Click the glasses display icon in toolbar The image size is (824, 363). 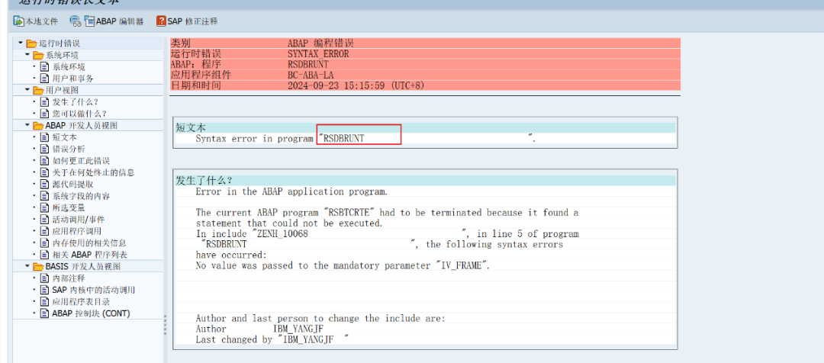pyautogui.click(x=75, y=21)
